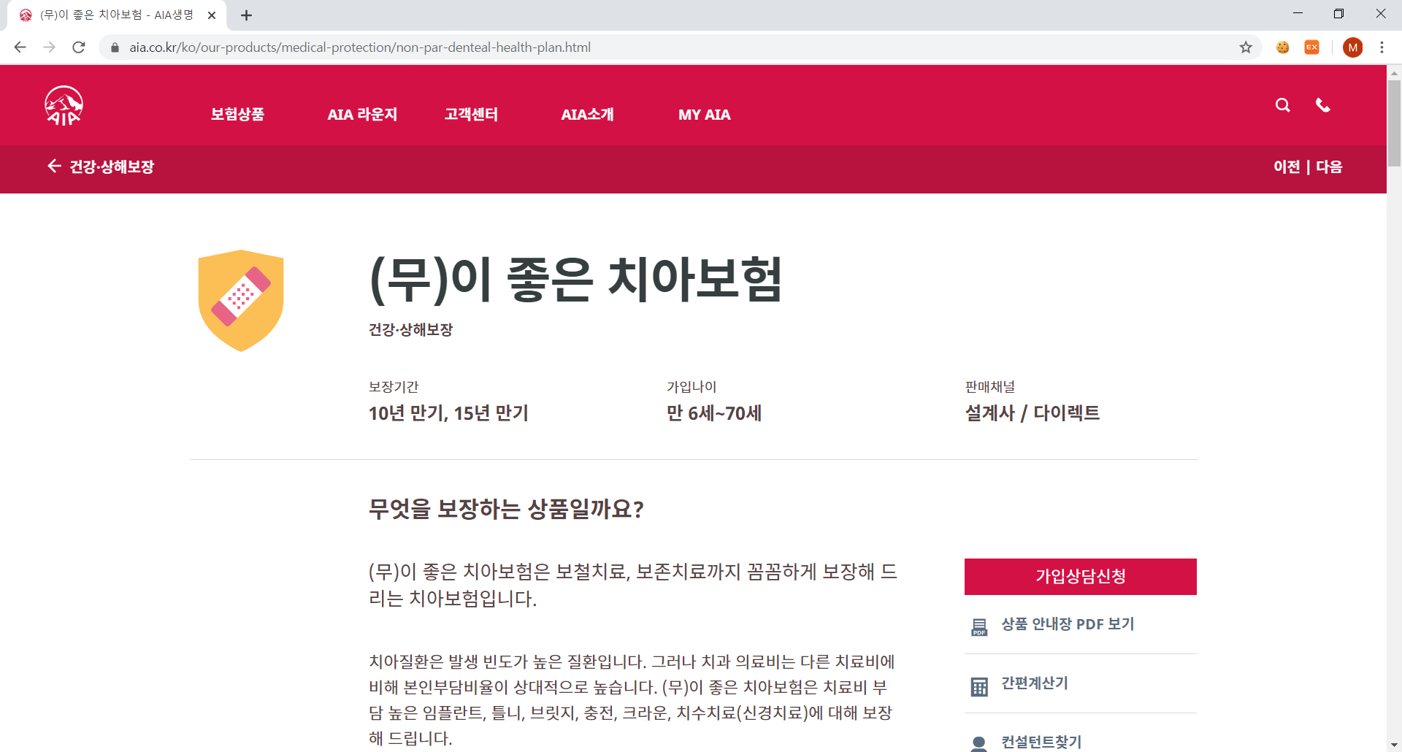Click the 가입상담신청 button
This screenshot has width=1402, height=752.
pos(1080,577)
